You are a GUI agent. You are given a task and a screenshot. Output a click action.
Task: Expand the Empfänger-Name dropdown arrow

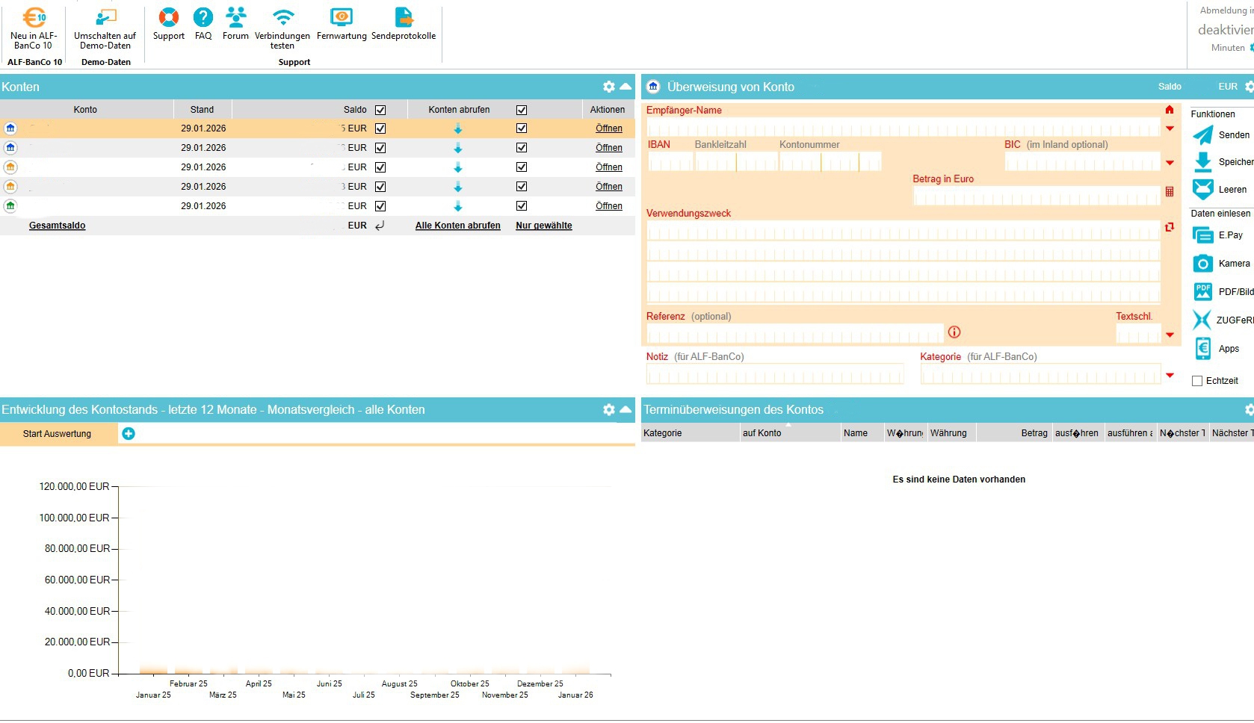[x=1170, y=128]
